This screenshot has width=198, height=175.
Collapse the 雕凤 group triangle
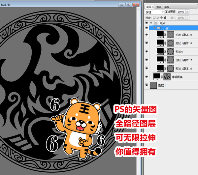[151, 23]
